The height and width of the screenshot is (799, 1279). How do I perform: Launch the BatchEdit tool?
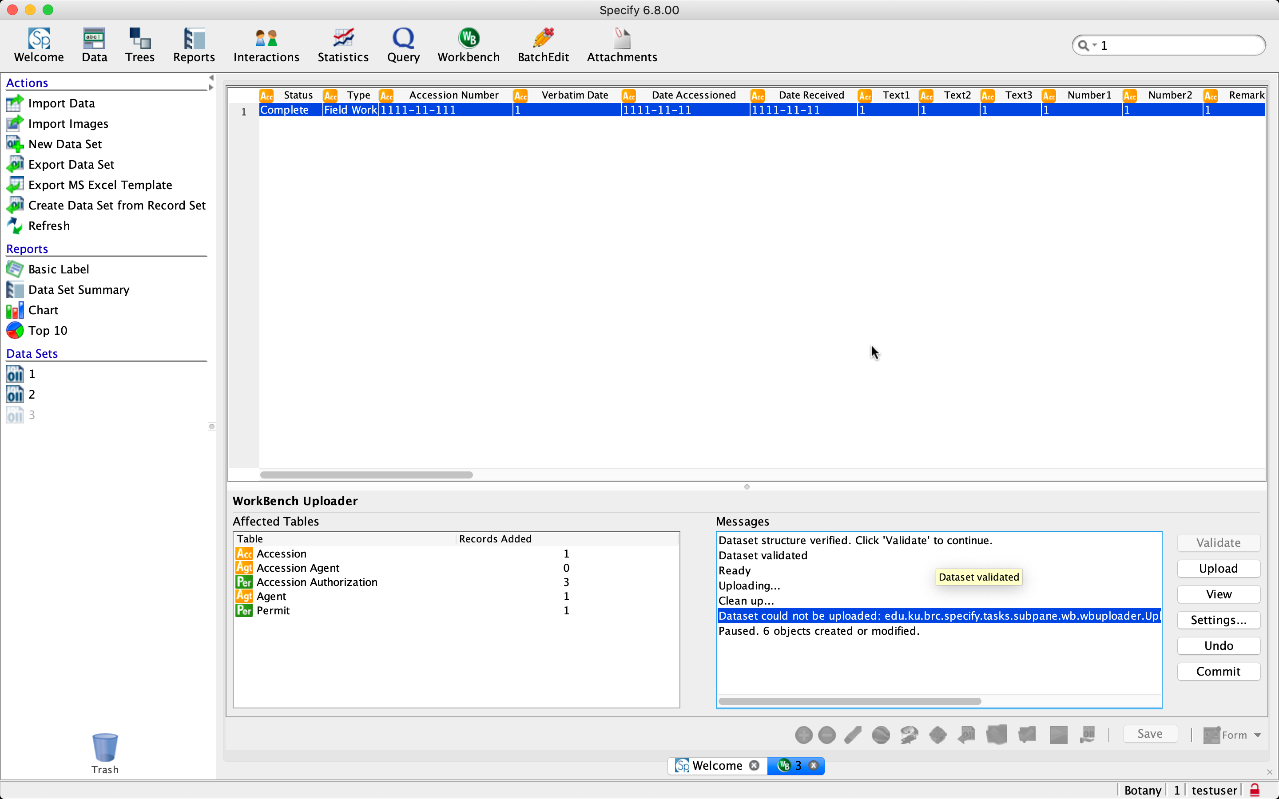[543, 45]
